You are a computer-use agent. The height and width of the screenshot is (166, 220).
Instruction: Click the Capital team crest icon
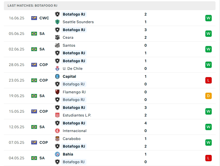point(57,76)
